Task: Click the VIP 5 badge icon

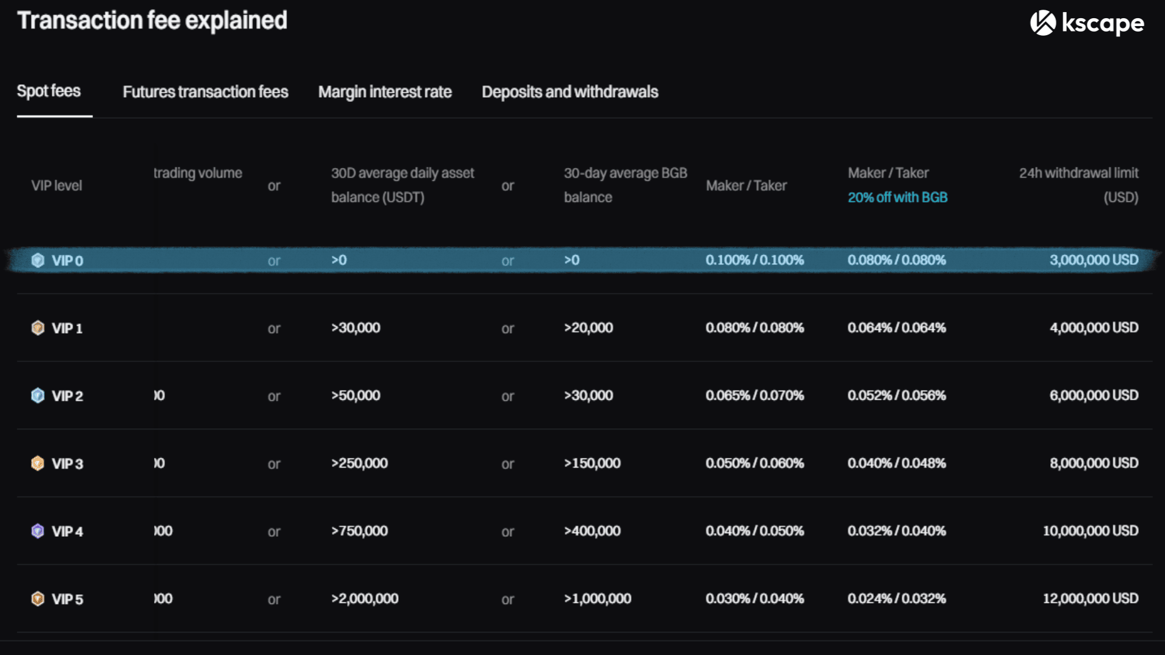Action: click(38, 599)
